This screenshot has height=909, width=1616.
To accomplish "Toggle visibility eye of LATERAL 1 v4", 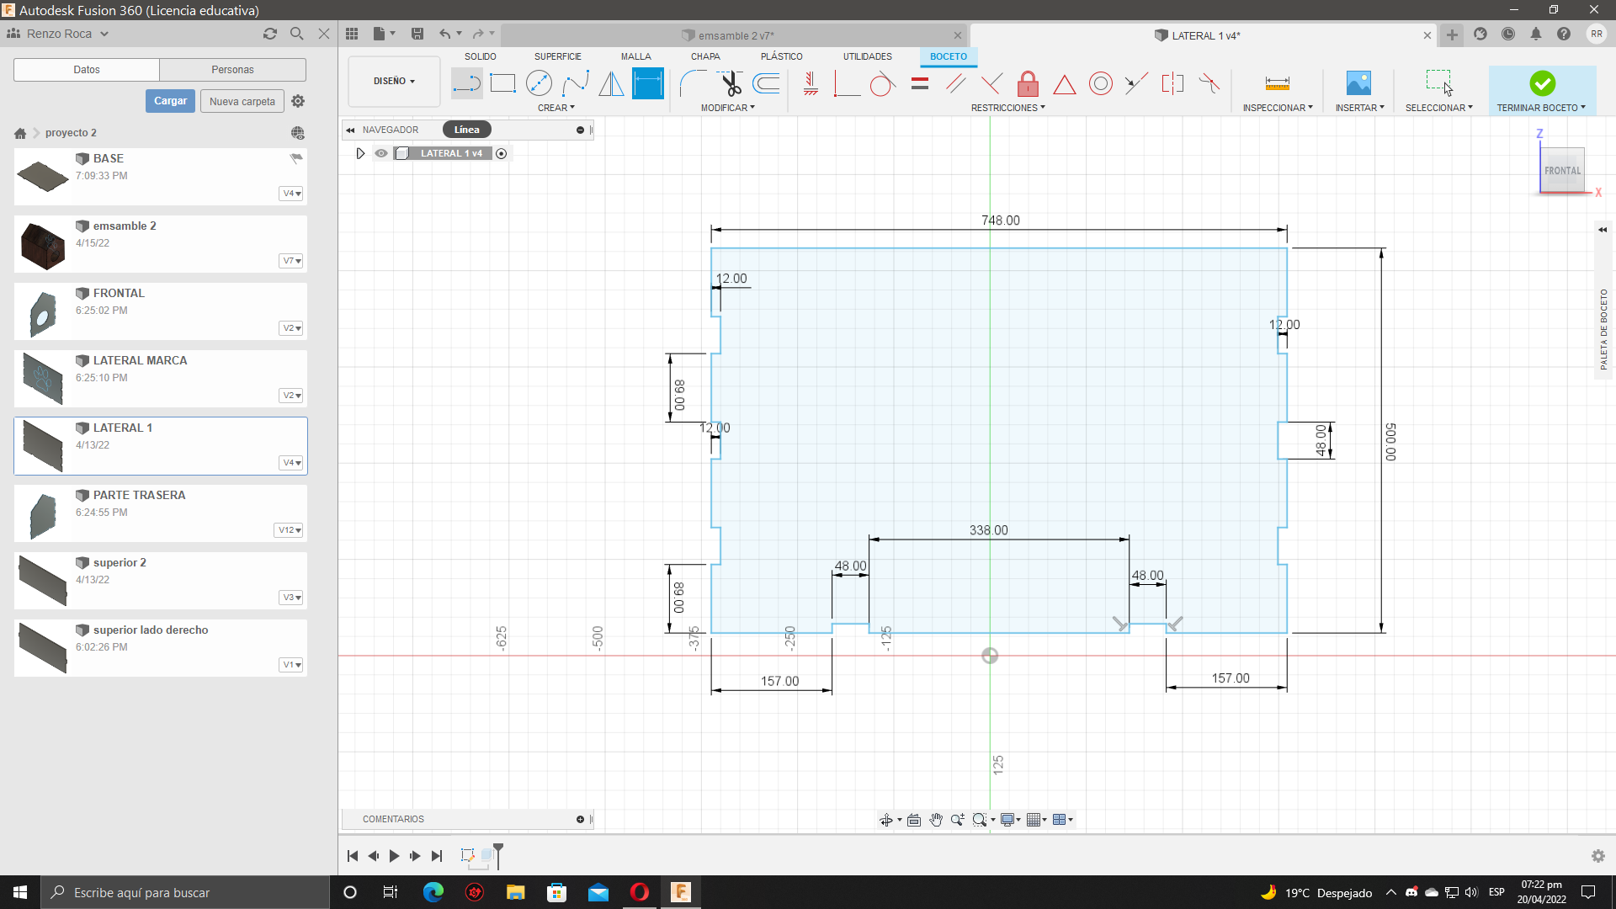I will coord(381,153).
